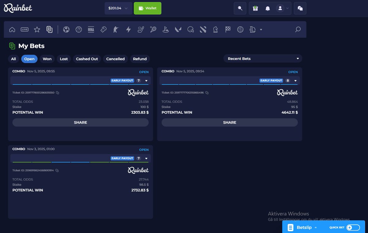This screenshot has height=233, width=368.
Task: Open the gift rewards icon
Action: [x=255, y=8]
